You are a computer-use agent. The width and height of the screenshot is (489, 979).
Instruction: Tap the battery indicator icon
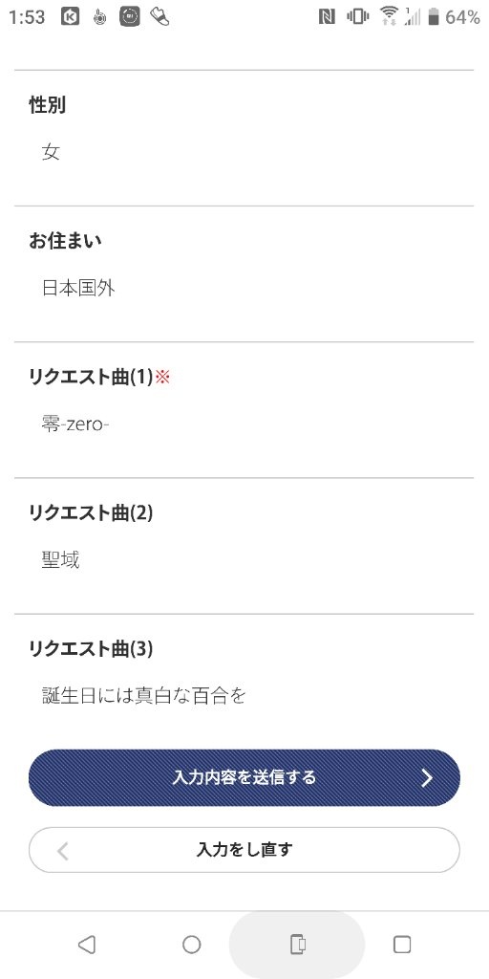(x=434, y=17)
